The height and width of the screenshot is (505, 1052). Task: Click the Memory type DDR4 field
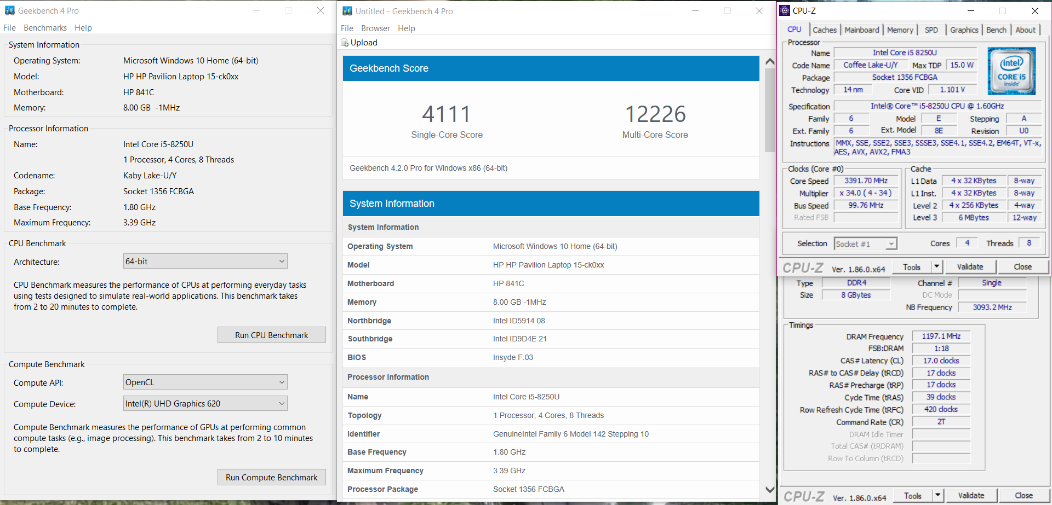[x=856, y=283]
